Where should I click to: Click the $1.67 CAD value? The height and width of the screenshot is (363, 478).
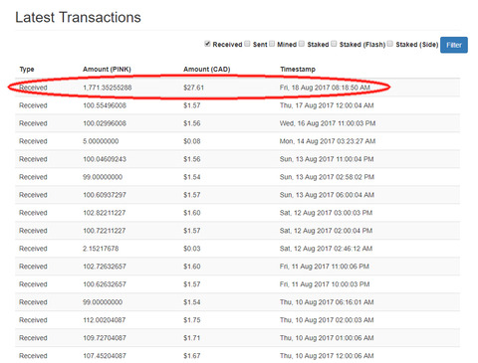coord(192,356)
